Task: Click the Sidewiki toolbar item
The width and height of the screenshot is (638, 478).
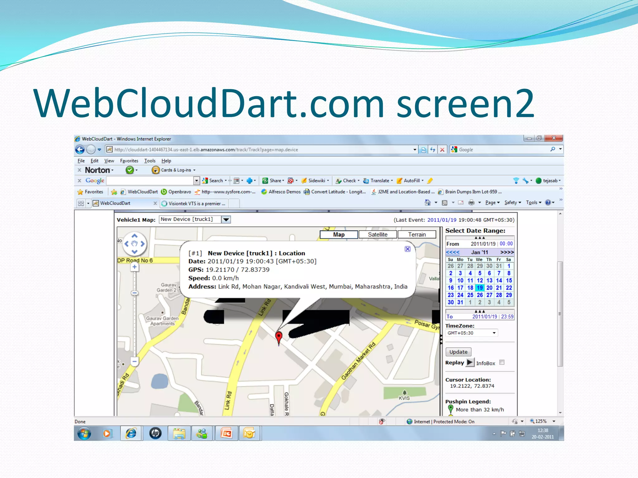Action: tap(315, 180)
